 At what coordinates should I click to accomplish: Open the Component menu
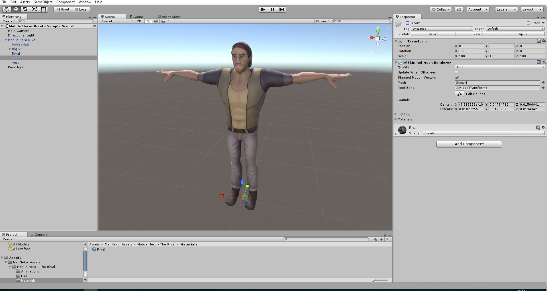66,2
